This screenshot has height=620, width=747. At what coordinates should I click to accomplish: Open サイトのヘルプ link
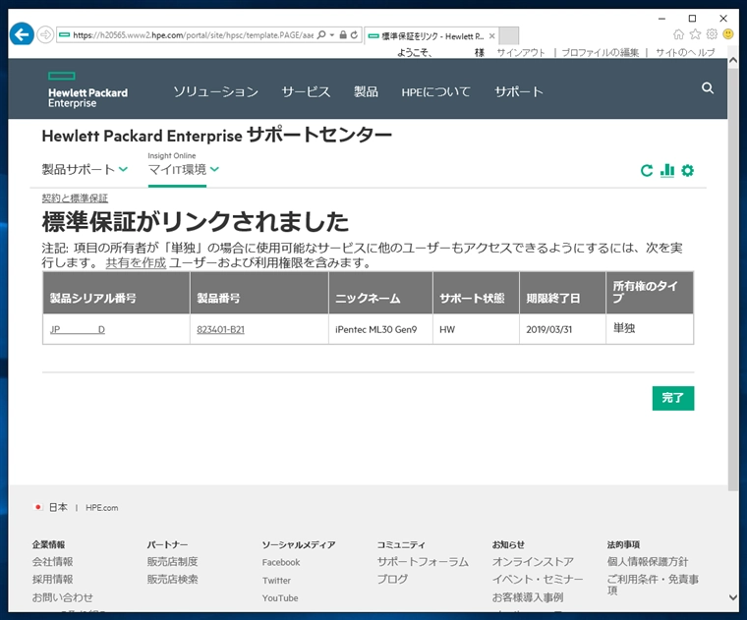click(x=685, y=52)
